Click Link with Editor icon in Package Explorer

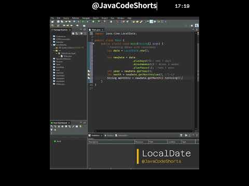pyautogui.click(x=77, y=34)
